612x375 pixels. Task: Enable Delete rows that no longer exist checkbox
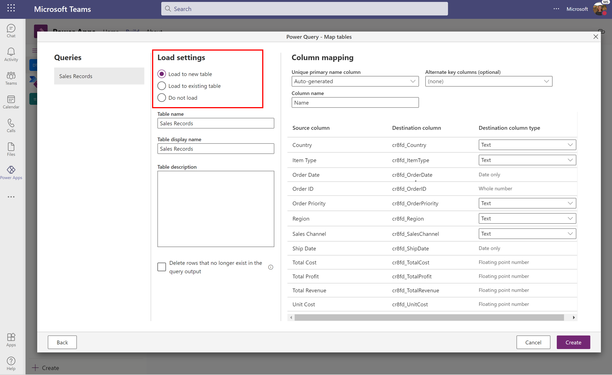(161, 267)
